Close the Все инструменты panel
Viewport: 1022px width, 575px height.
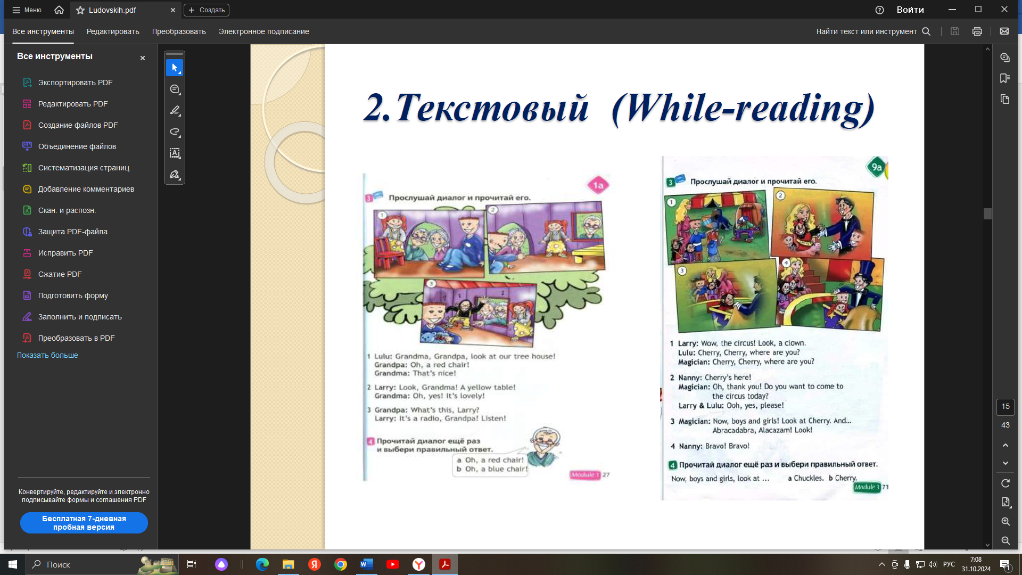(143, 58)
